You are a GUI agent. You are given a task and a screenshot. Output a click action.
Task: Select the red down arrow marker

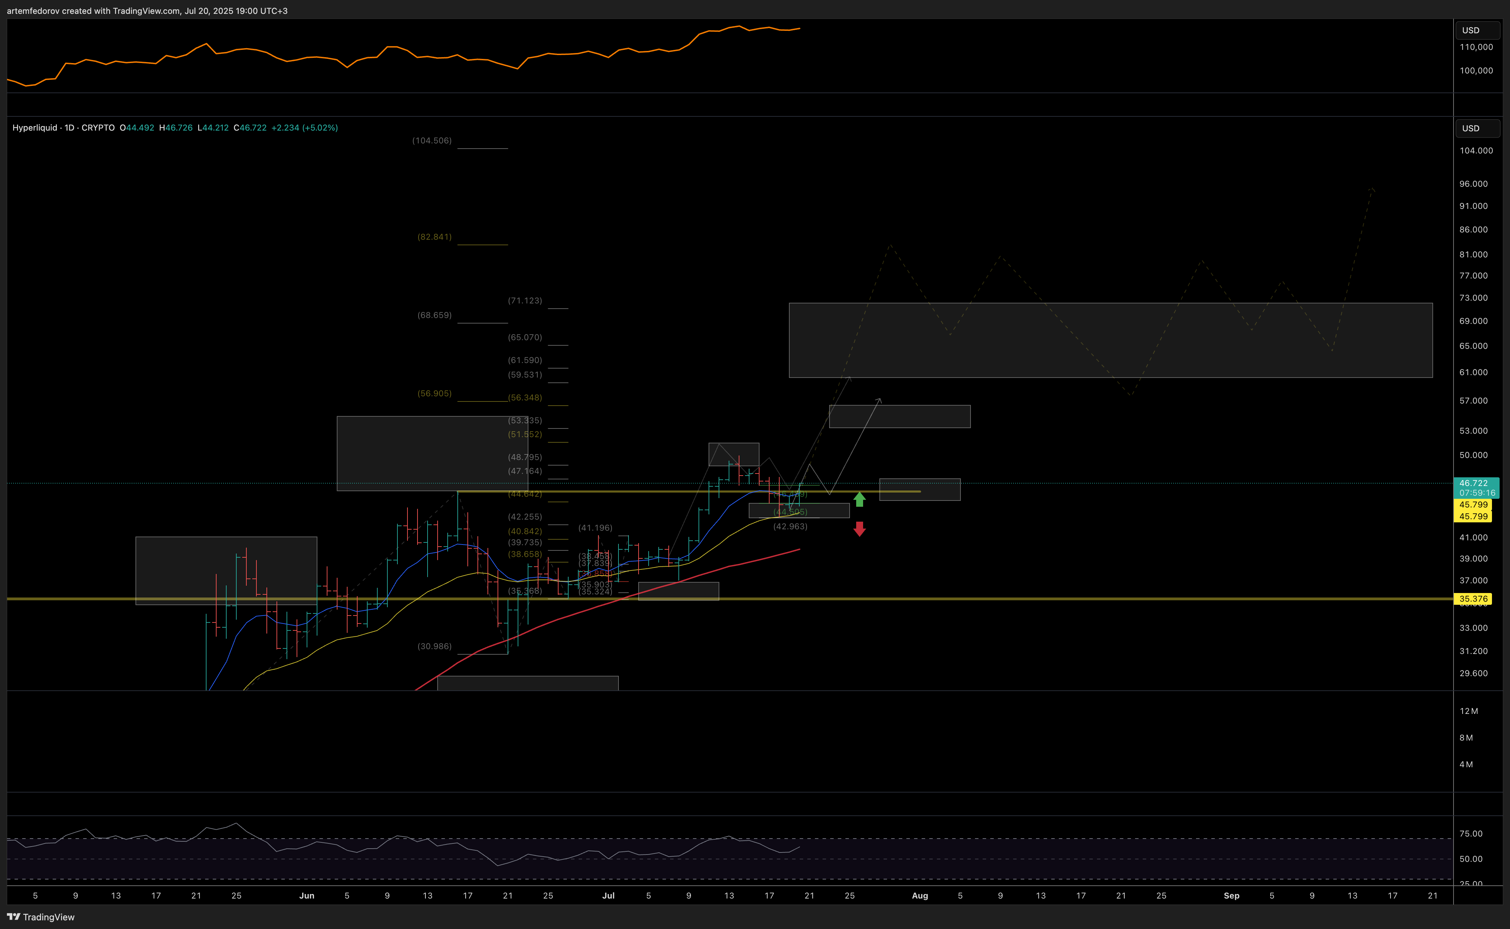click(x=859, y=529)
